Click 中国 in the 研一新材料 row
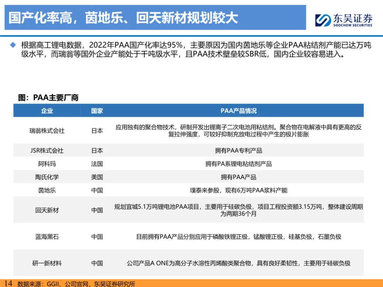 97,263
